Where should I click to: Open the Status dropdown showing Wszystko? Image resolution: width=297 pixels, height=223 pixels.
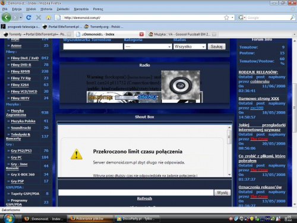pyautogui.click(x=189, y=46)
